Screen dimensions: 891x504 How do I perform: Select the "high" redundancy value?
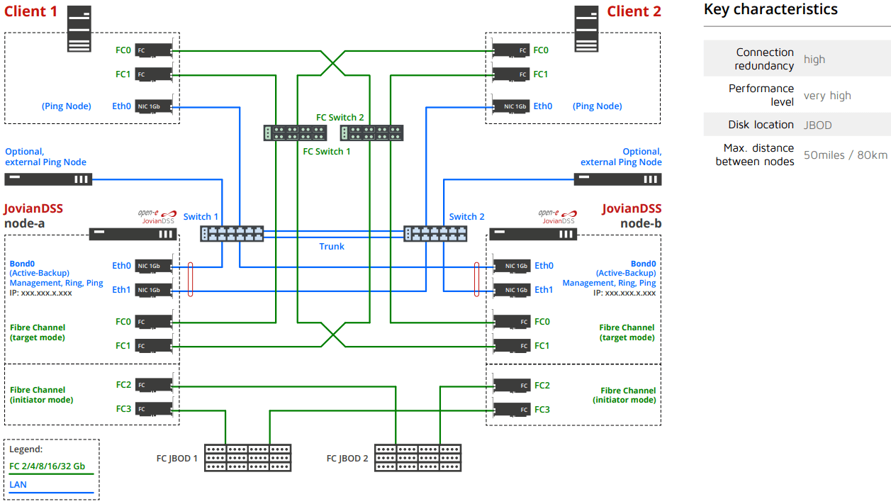(814, 60)
